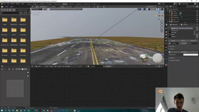Toggle Camera visibility eye in outliner
The image size is (199, 112).
pos(197,13)
